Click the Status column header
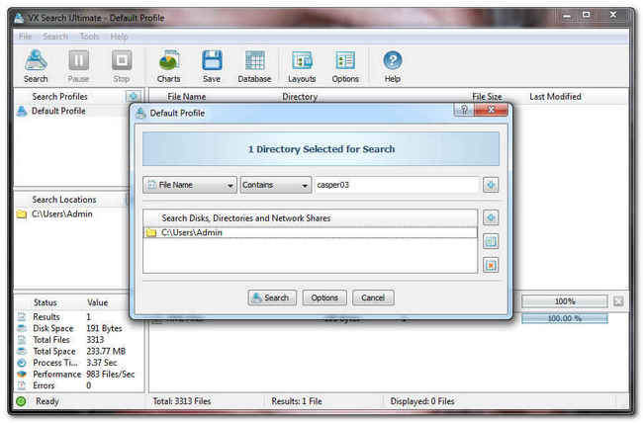Image resolution: width=643 pixels, height=423 pixels. (46, 302)
